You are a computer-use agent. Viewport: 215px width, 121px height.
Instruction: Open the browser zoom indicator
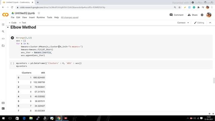click(175, 7)
